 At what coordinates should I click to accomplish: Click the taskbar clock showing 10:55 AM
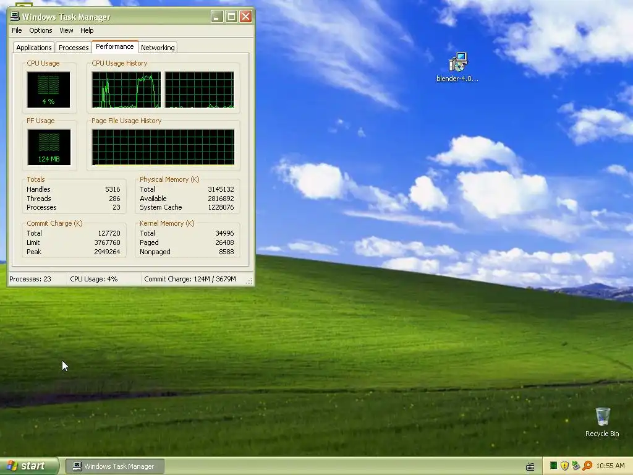610,466
